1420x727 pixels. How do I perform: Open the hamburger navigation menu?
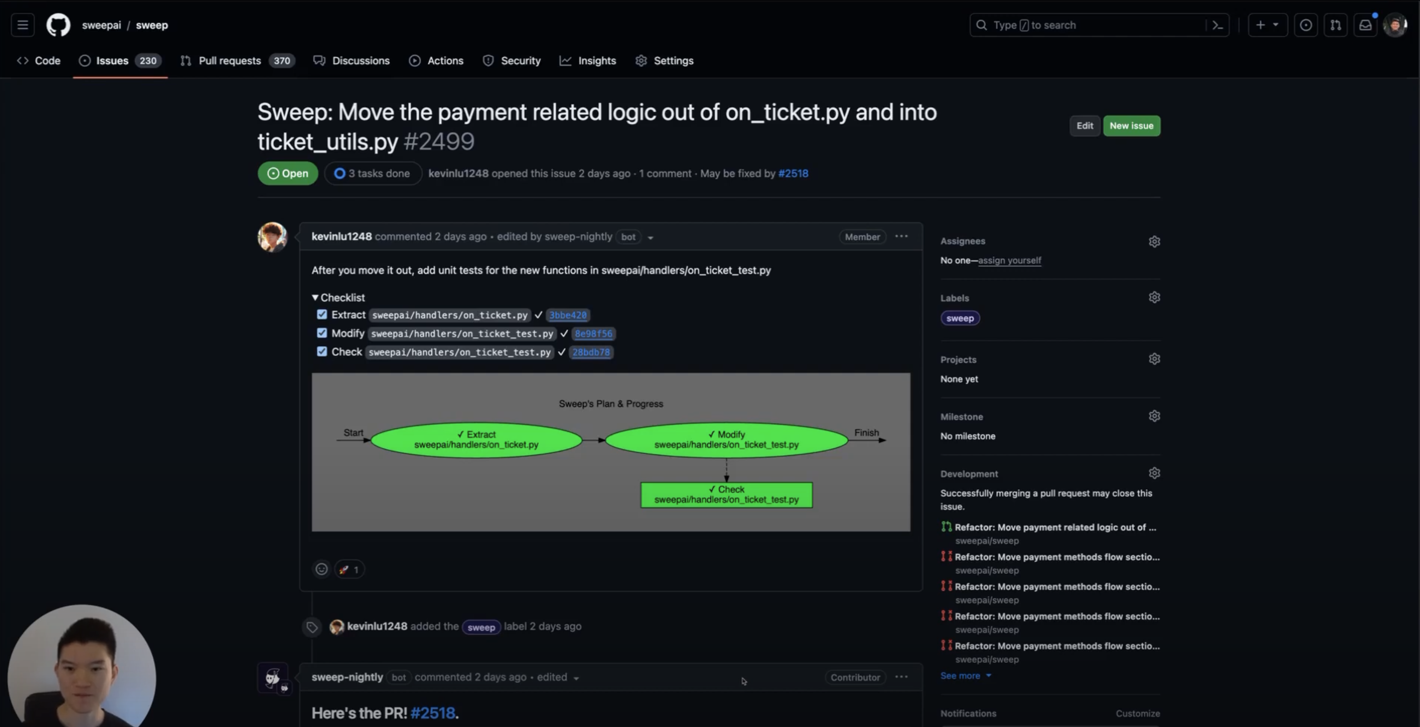coord(23,25)
